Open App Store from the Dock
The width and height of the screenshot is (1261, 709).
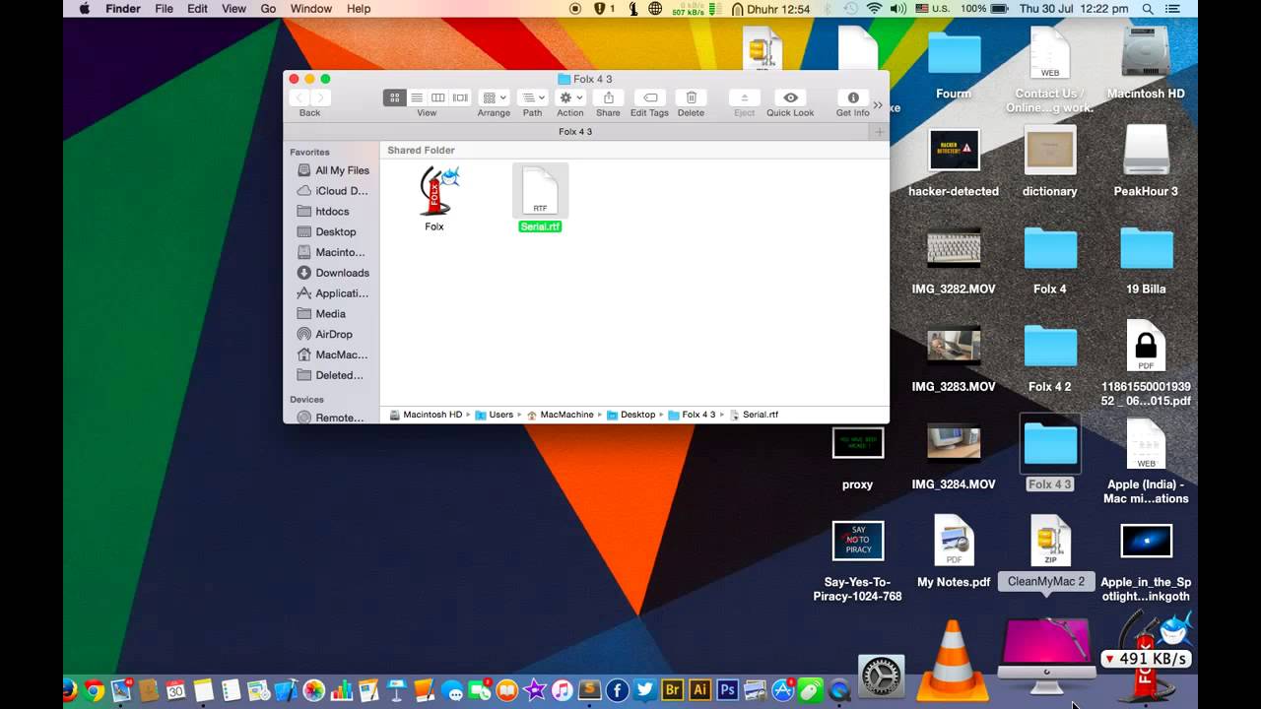coord(783,690)
